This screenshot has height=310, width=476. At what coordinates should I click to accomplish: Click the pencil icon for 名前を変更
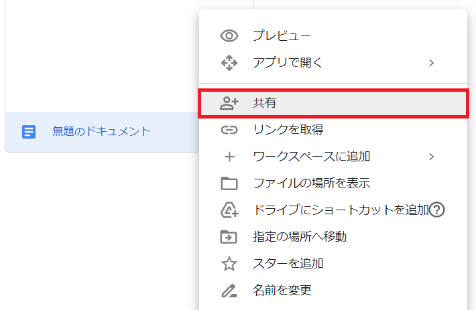pos(229,291)
